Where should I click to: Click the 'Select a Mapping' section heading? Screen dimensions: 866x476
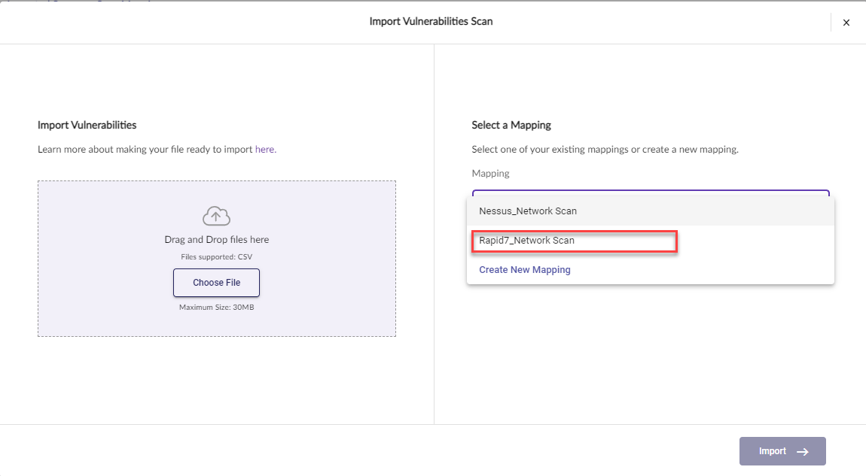[511, 125]
